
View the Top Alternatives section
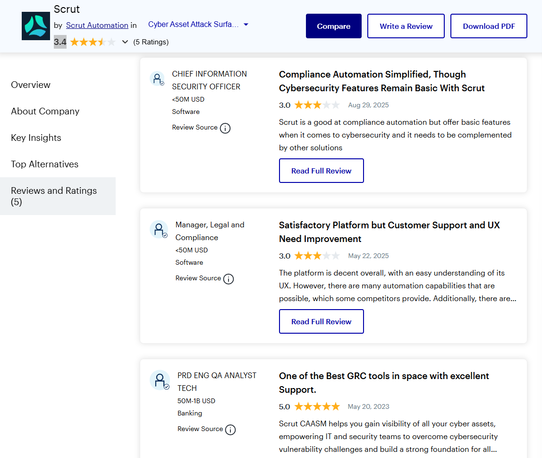point(44,164)
